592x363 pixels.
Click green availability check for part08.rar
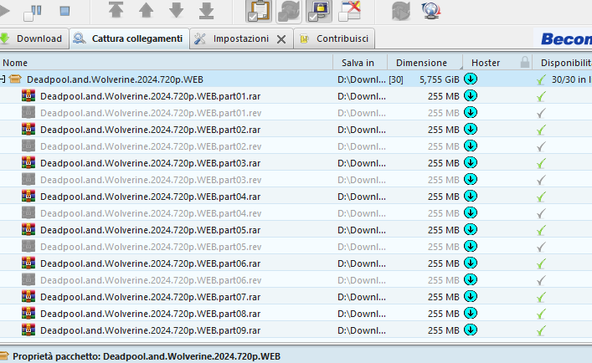pos(541,314)
